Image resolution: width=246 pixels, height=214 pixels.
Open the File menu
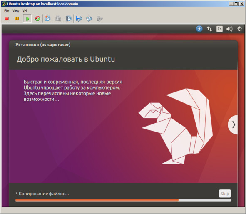click(7, 11)
